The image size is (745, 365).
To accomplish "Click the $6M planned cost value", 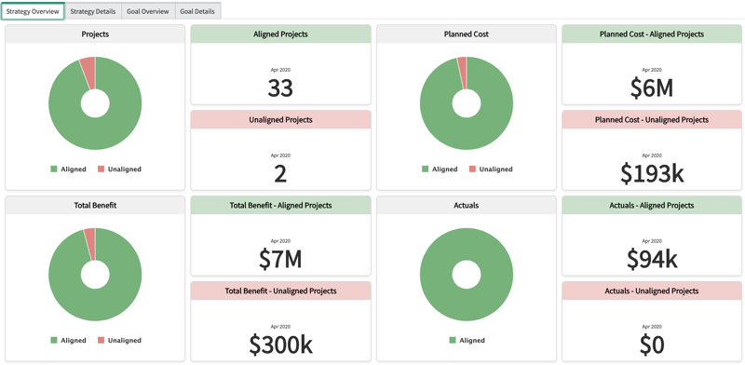I will click(651, 88).
